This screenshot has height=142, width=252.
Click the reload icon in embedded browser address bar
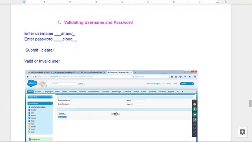(133, 77)
